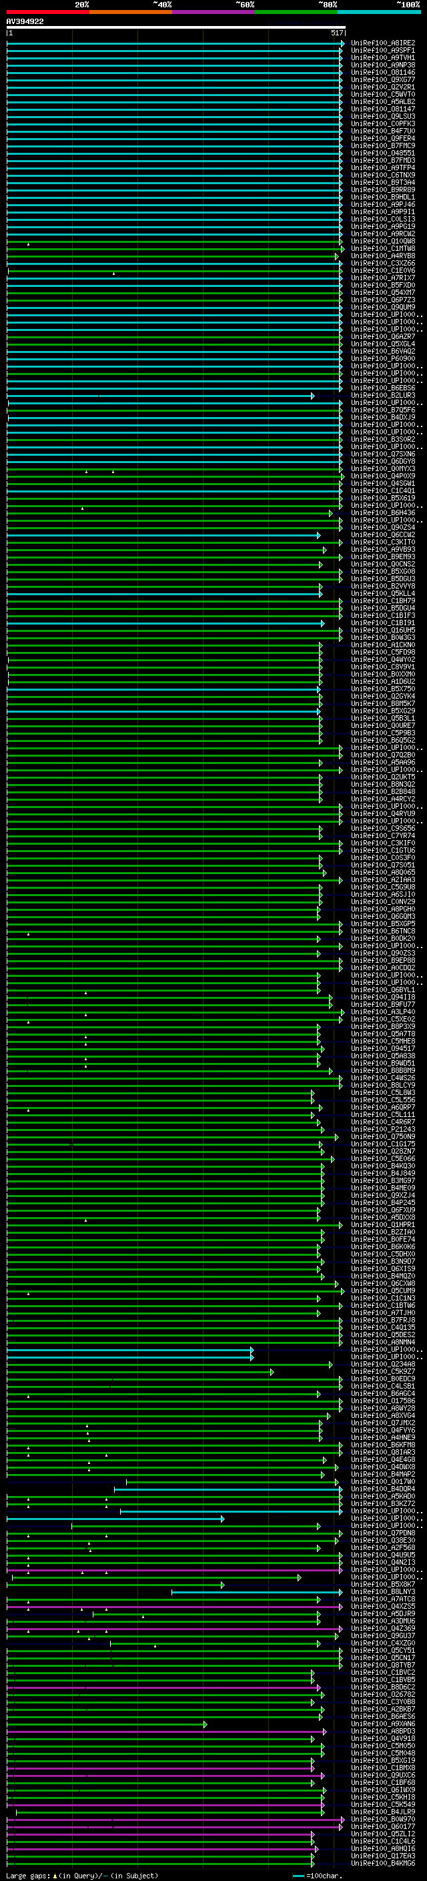The image size is (427, 1881).
Task: Click the UniRef100_B6AGC4 label
Action: [x=383, y=1393]
